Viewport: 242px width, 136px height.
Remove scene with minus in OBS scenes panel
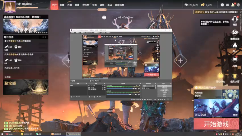74,97
